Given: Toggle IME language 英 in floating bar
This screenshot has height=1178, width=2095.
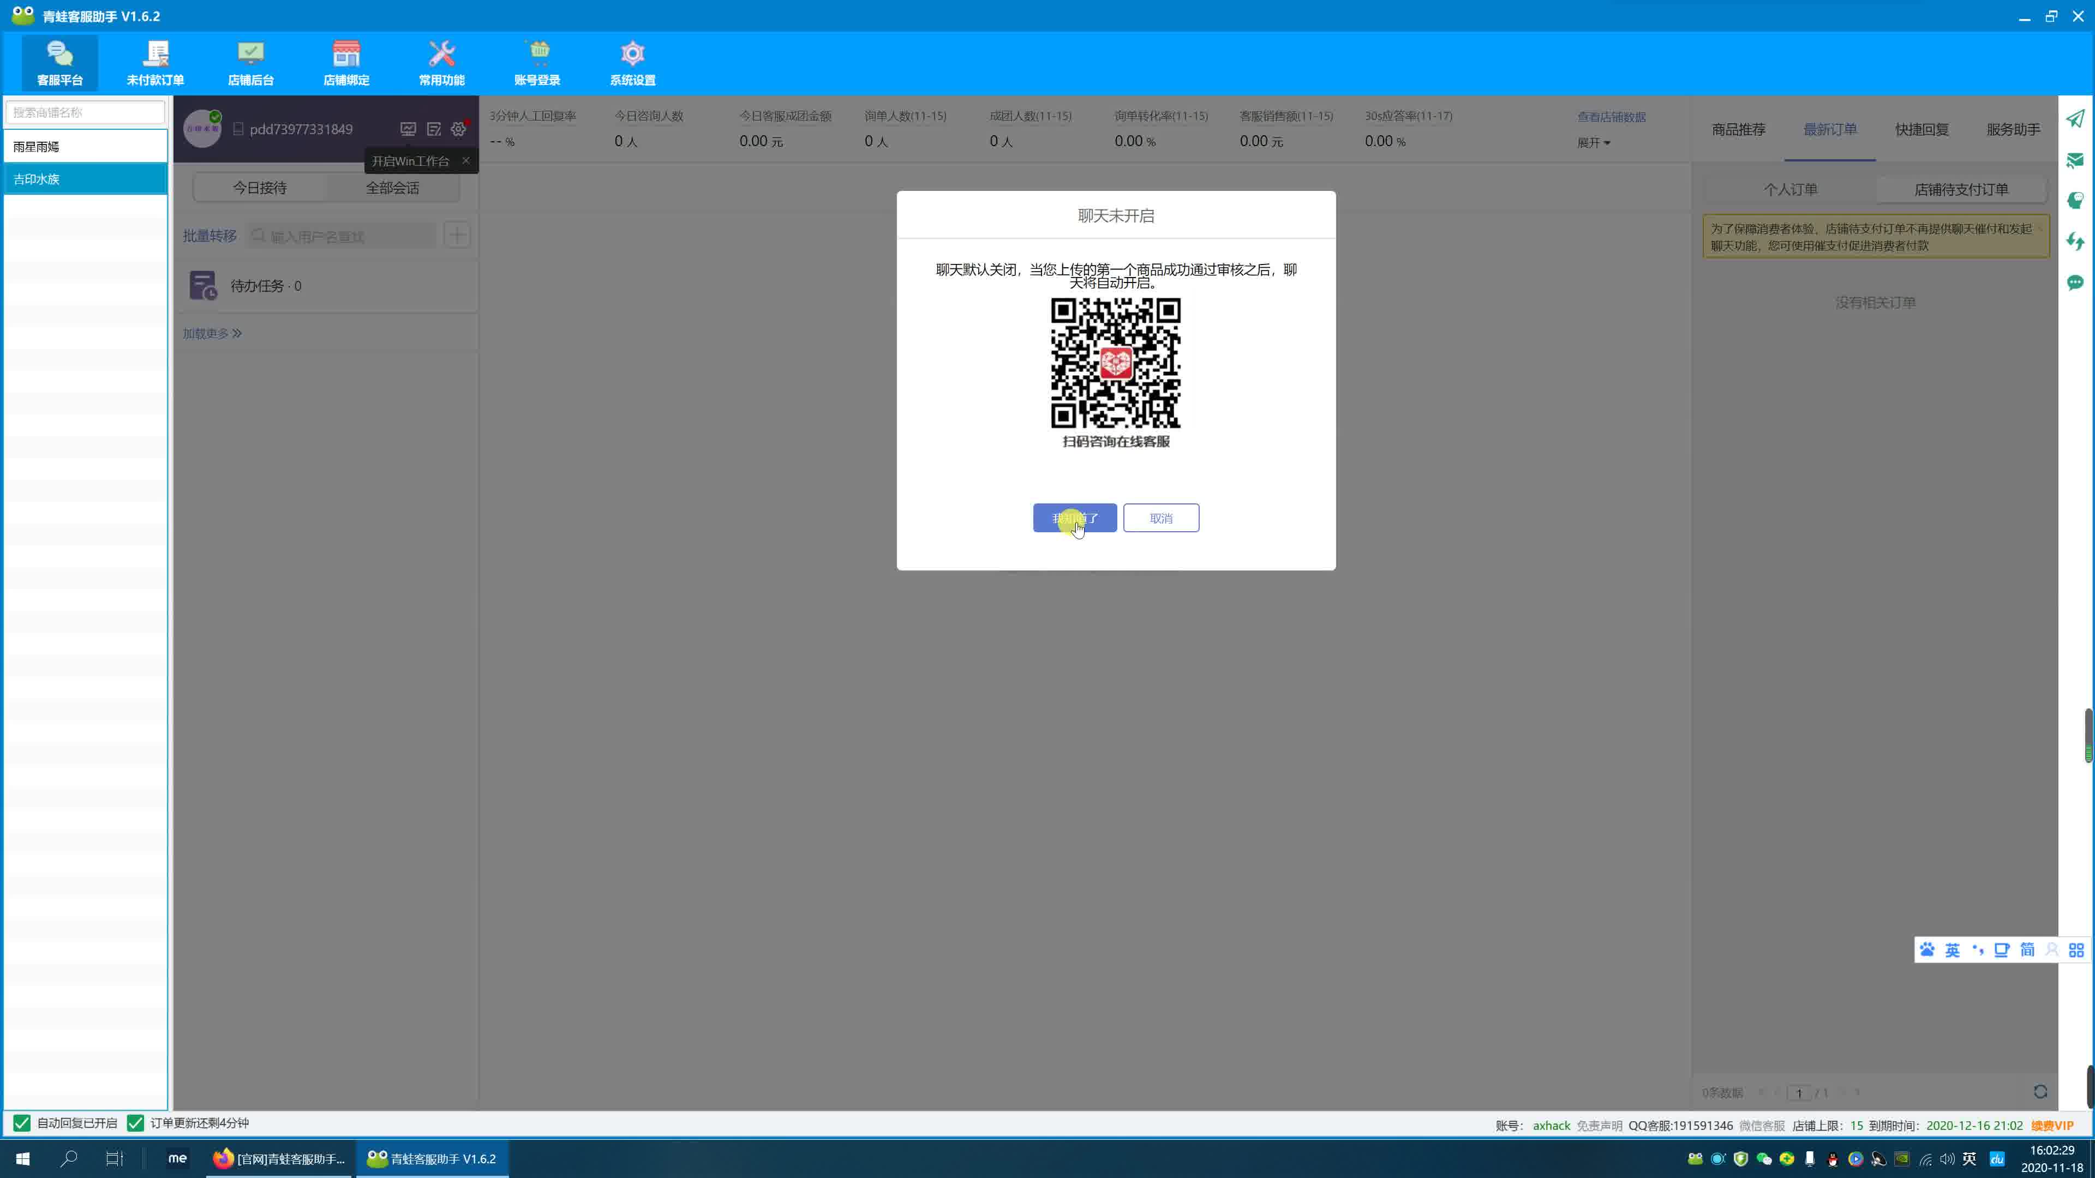Looking at the screenshot, I should [1952, 949].
